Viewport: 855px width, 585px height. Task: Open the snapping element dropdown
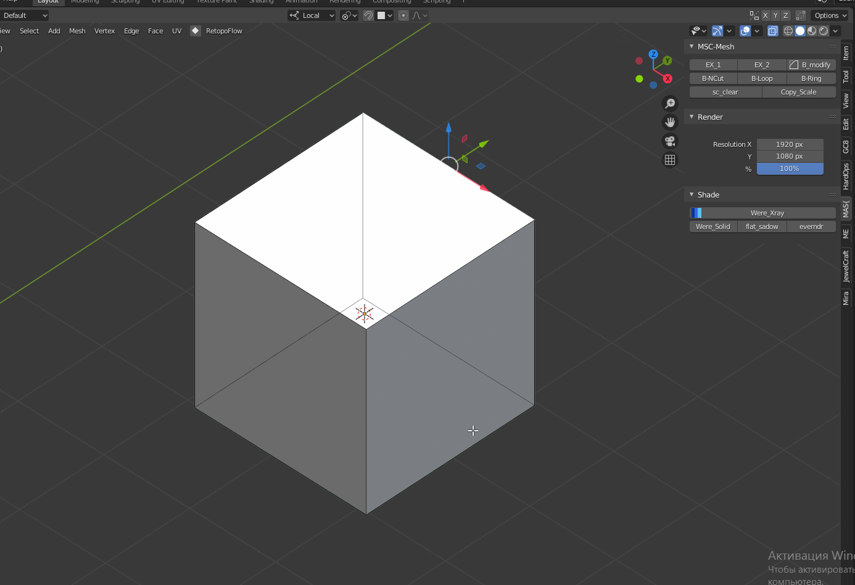[385, 15]
